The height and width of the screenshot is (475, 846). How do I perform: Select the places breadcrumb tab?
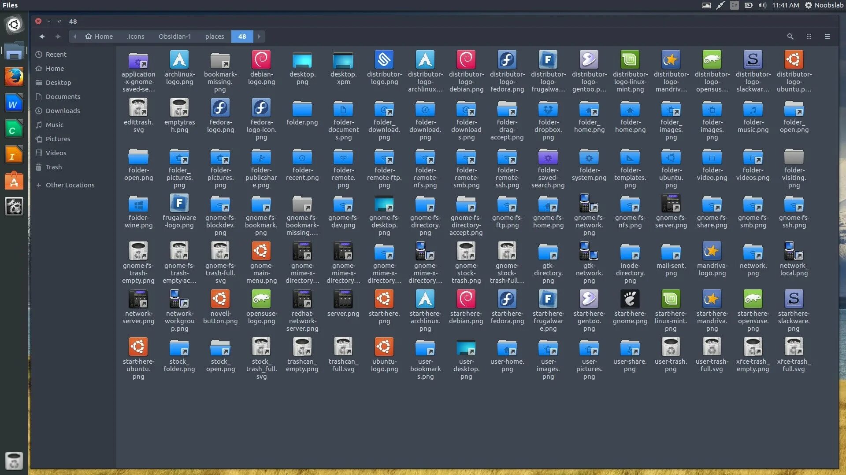point(215,37)
